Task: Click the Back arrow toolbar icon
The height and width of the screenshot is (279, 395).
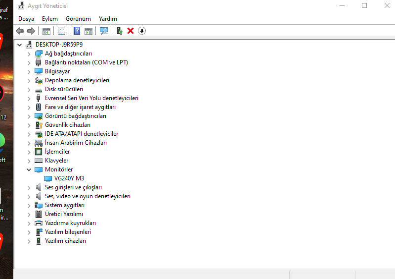Action: pyautogui.click(x=20, y=31)
